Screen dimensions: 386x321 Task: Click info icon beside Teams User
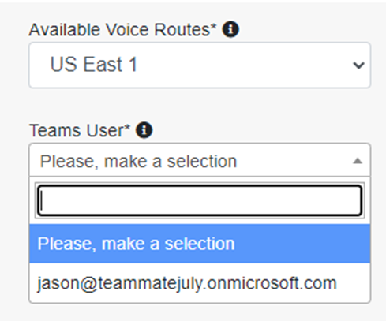(x=144, y=130)
